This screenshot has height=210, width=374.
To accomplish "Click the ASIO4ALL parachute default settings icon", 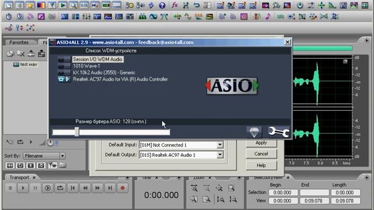I will tap(254, 132).
